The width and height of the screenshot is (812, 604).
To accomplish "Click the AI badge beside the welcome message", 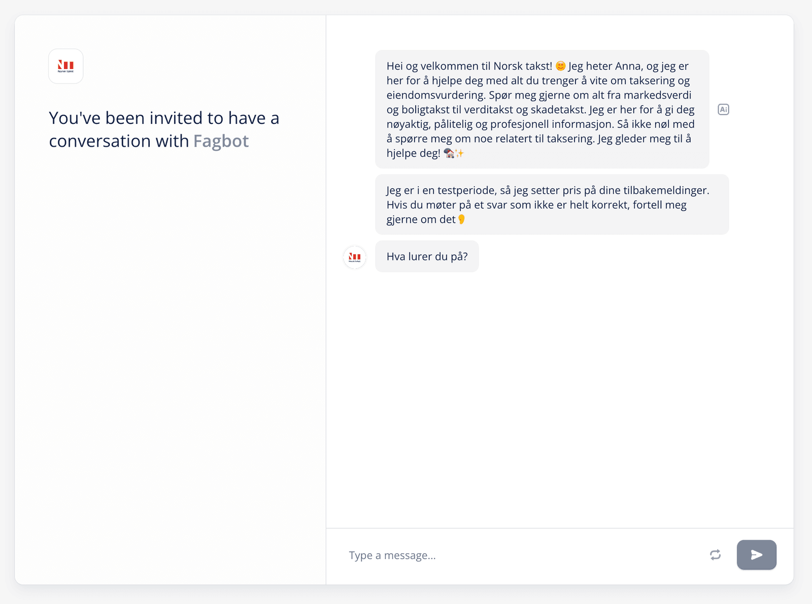I will click(723, 109).
